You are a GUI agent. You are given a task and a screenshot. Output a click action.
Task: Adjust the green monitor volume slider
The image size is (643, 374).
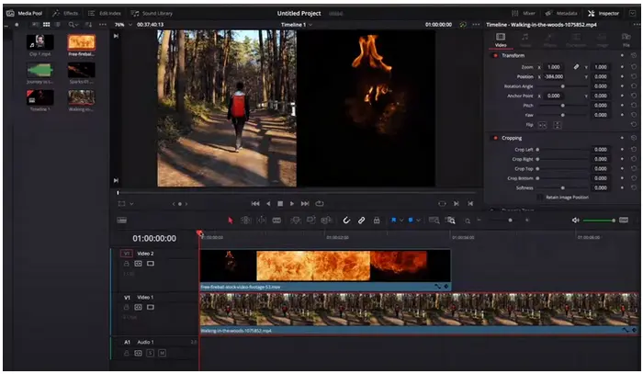pyautogui.click(x=599, y=221)
